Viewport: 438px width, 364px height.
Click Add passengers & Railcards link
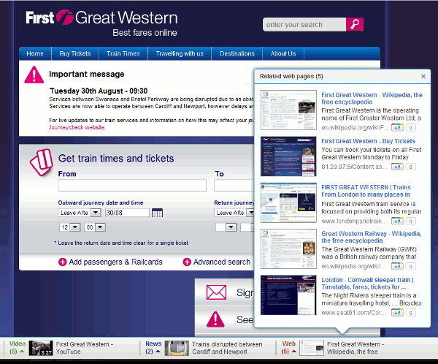point(115,262)
